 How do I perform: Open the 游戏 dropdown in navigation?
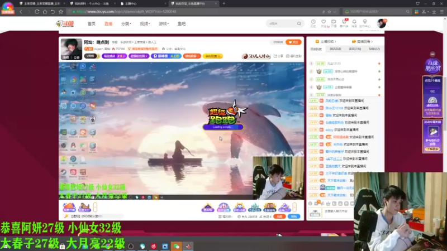click(x=164, y=23)
